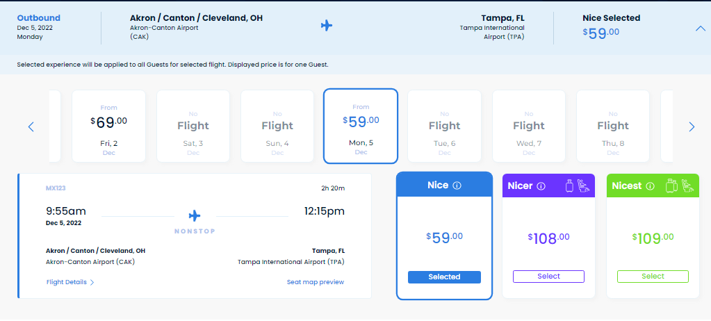The width and height of the screenshot is (711, 321).
Task: Collapse the Outbound flight section chevron
Action: pyautogui.click(x=699, y=28)
